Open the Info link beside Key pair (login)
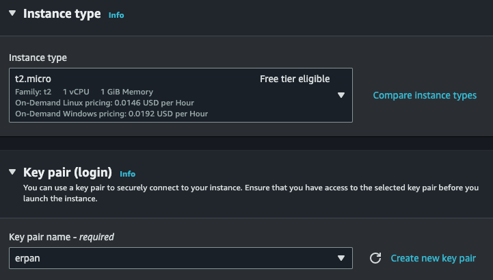This screenshot has height=280, width=493. point(127,174)
